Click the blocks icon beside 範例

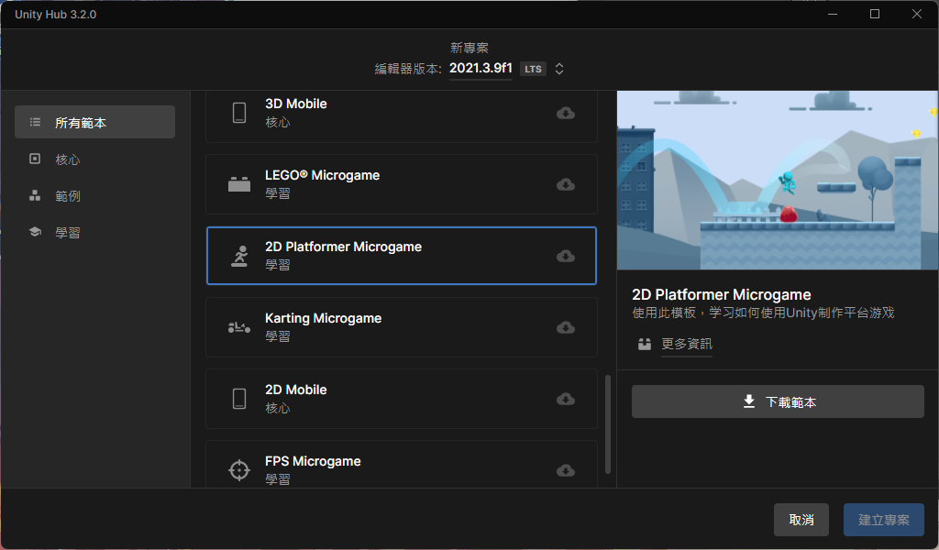click(x=35, y=195)
